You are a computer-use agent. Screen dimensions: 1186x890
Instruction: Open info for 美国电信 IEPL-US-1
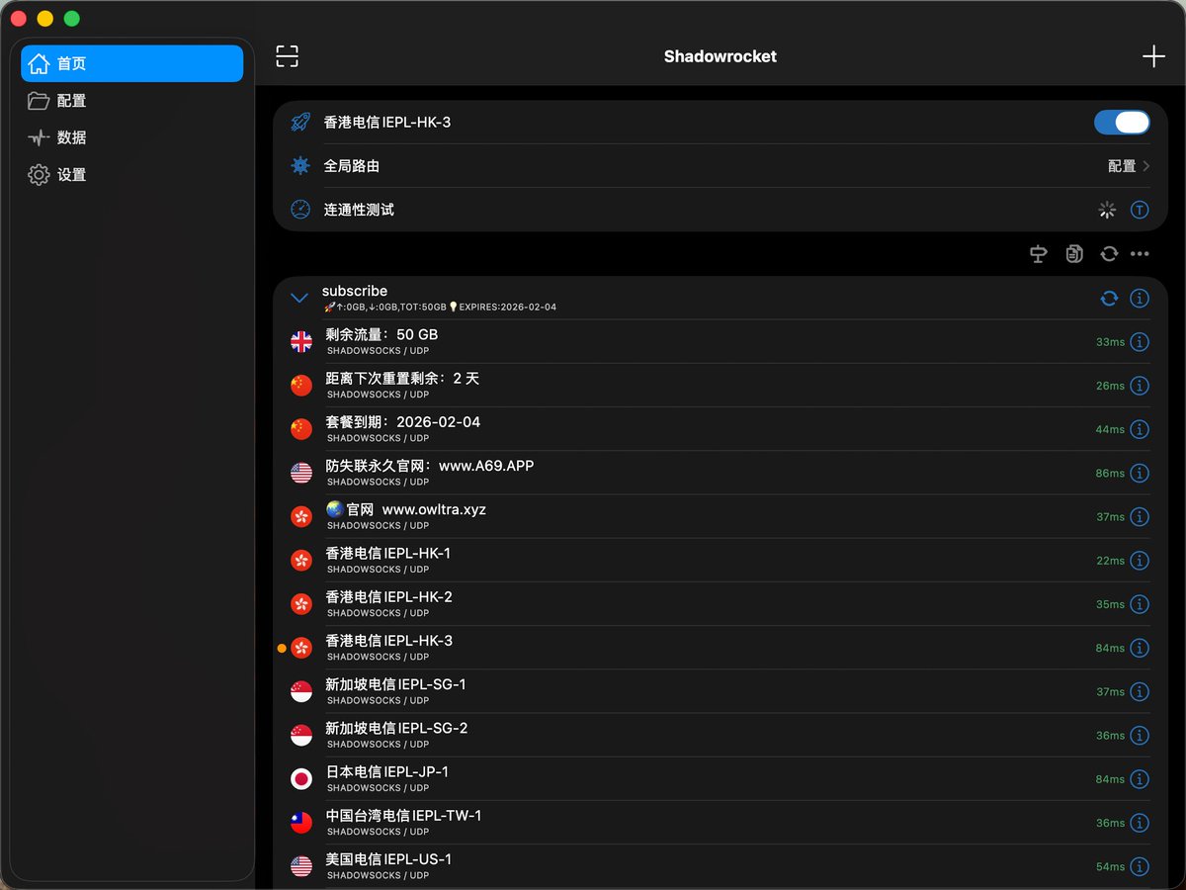1140,867
